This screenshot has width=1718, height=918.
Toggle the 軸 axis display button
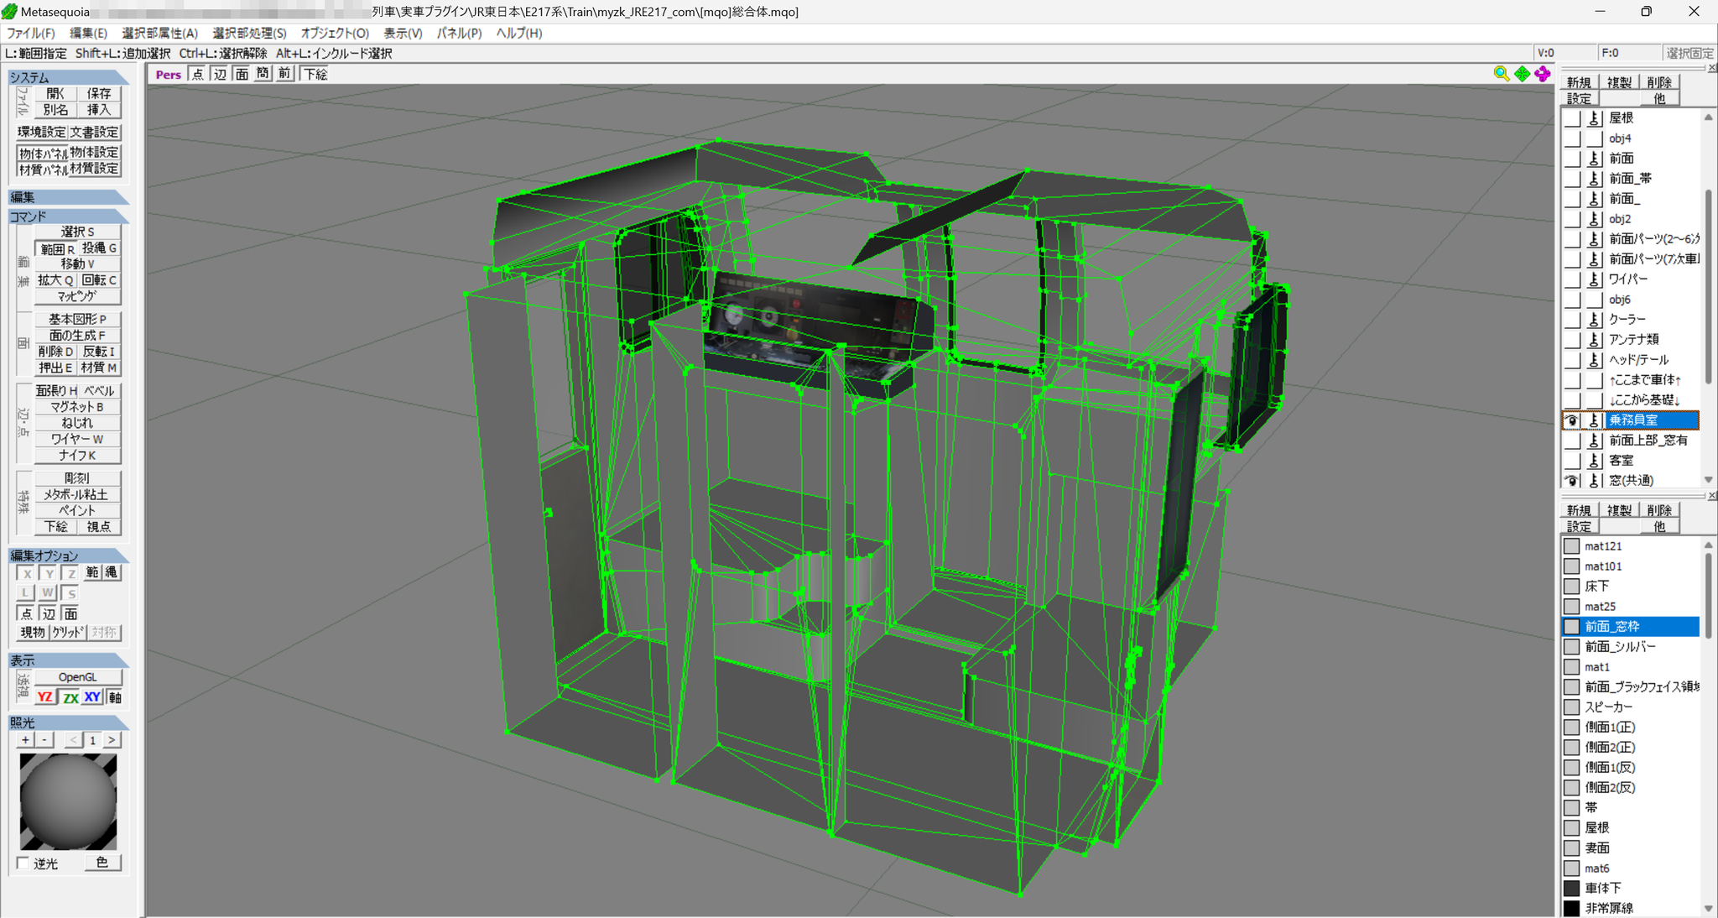pos(115,697)
